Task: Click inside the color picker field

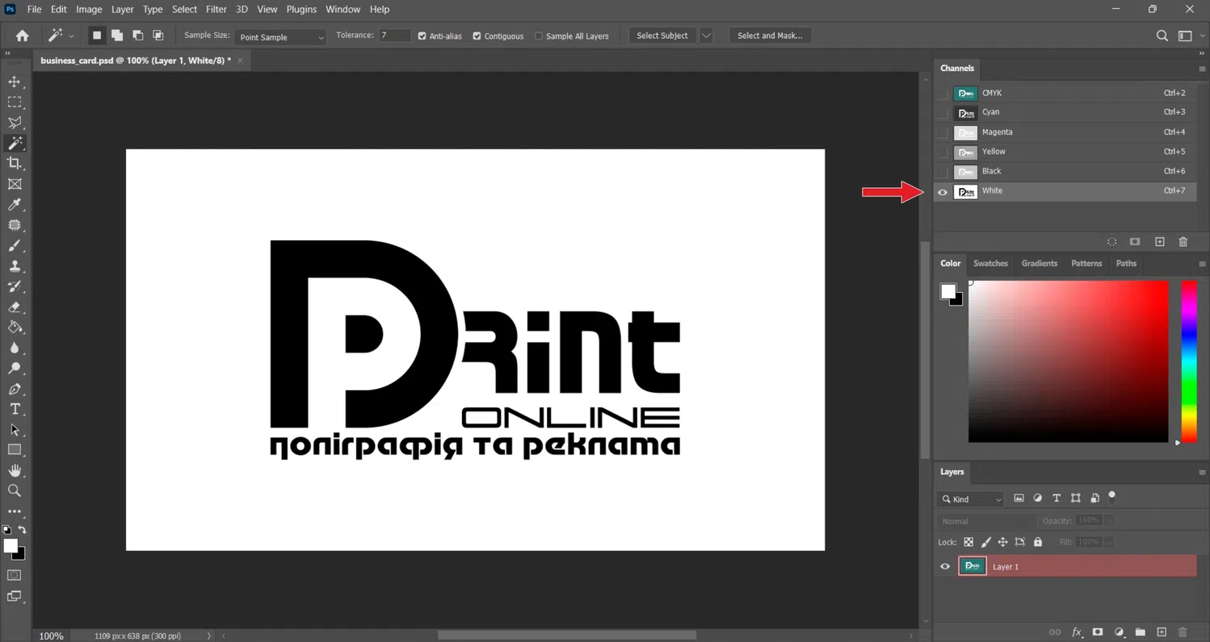Action: coord(1068,361)
